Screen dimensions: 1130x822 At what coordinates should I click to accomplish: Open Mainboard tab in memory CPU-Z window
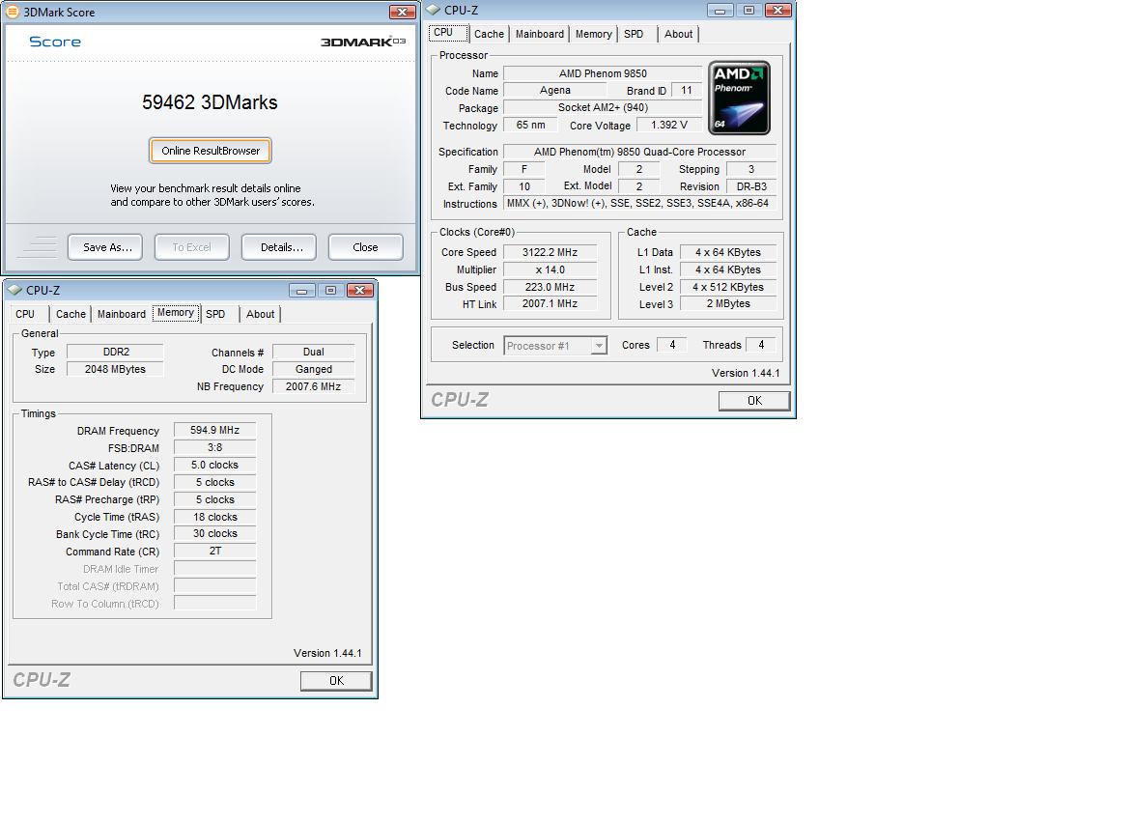point(121,314)
